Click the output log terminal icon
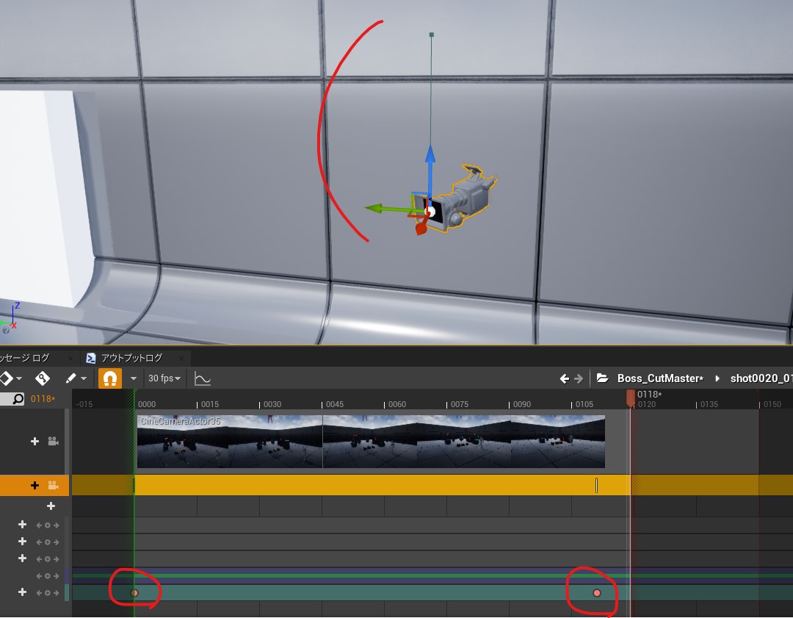Viewport: 793px width, 618px height. click(90, 359)
